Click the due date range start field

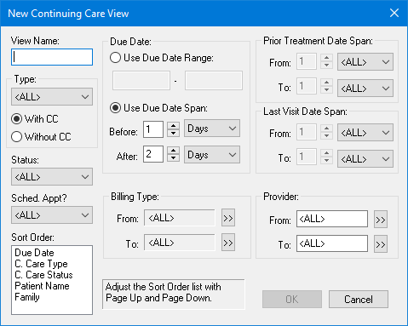[141, 81]
